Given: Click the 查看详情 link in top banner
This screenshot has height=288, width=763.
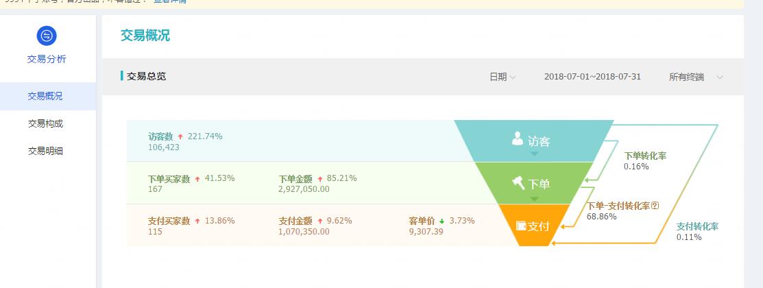Looking at the screenshot, I should click(x=170, y=1).
